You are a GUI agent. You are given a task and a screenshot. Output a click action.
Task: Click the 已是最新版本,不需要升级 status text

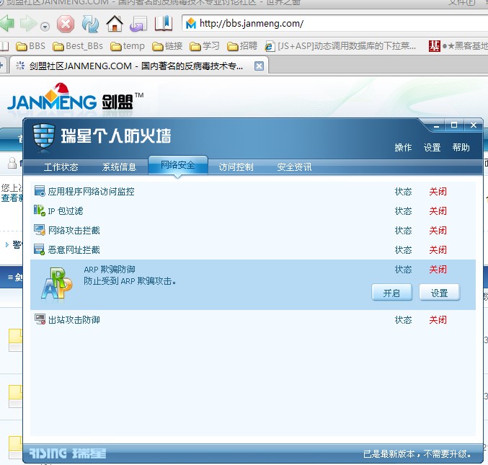coord(417,454)
